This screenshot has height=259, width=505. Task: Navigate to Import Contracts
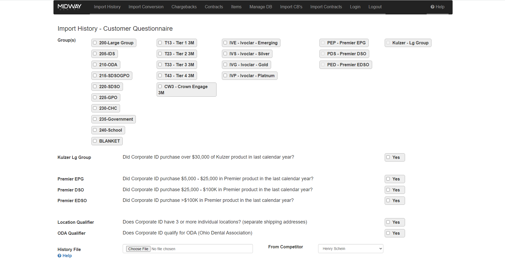(x=326, y=7)
